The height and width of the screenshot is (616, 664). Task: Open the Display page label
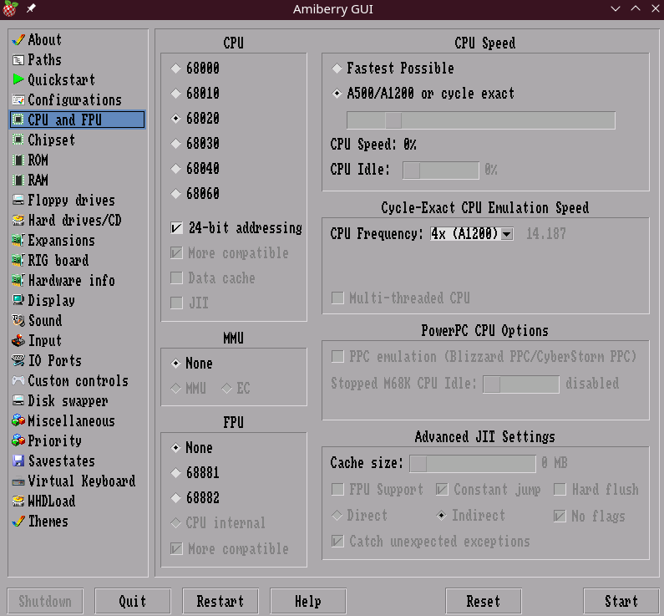click(x=51, y=300)
